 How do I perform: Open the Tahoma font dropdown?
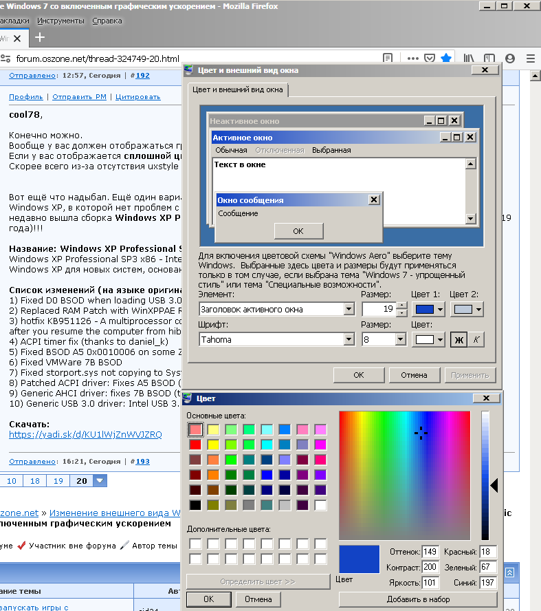[x=349, y=339]
